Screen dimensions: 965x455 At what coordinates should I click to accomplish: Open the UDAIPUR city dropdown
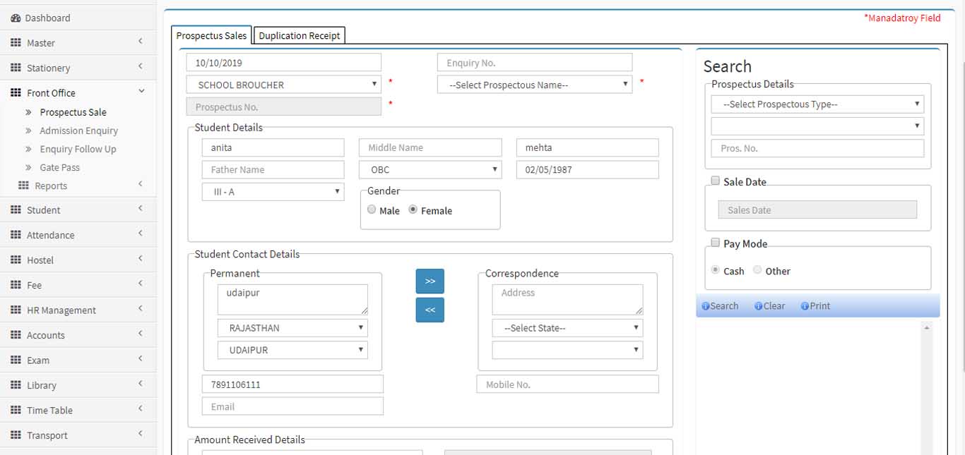292,350
